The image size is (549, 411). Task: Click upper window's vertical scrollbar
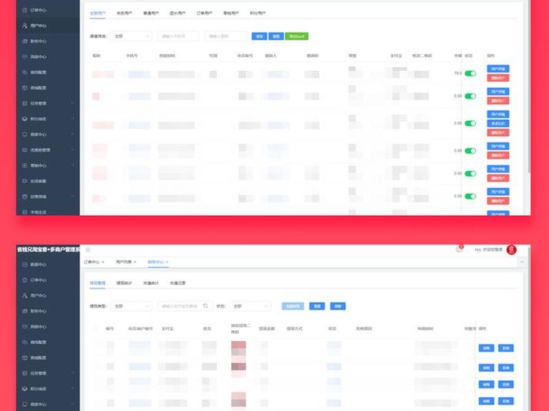pyautogui.click(x=528, y=88)
